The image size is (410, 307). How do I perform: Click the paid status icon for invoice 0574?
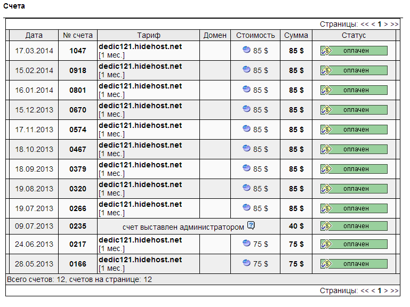click(326, 130)
